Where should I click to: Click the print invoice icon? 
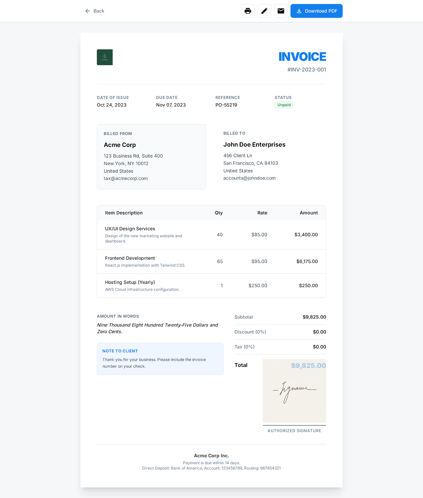coord(248,11)
